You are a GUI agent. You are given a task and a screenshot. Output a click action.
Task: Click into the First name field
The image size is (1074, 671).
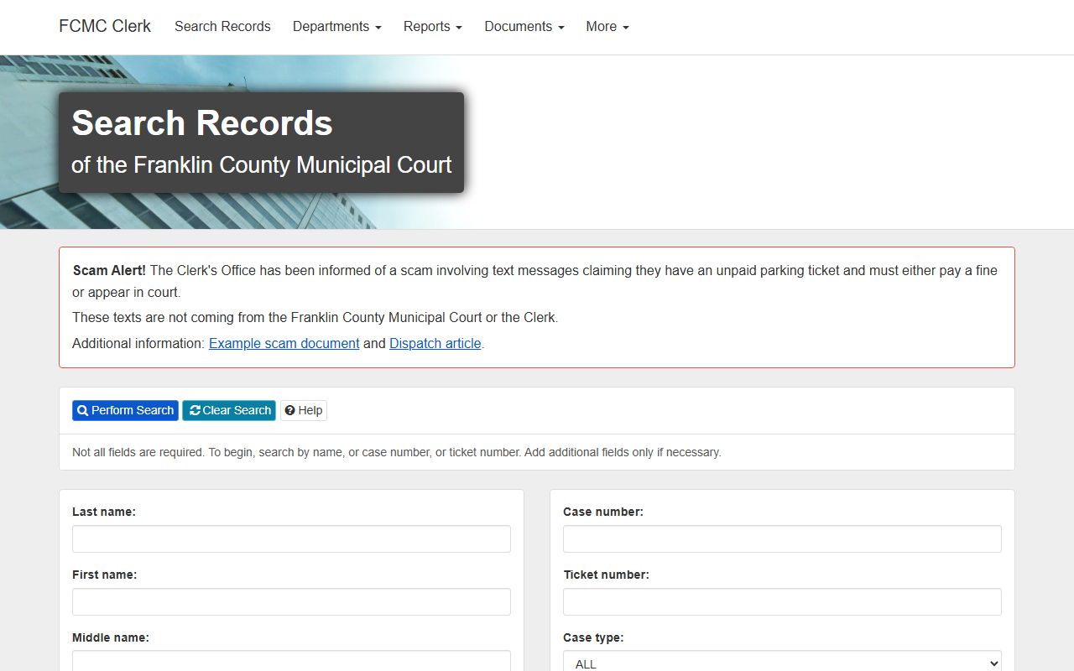point(291,602)
